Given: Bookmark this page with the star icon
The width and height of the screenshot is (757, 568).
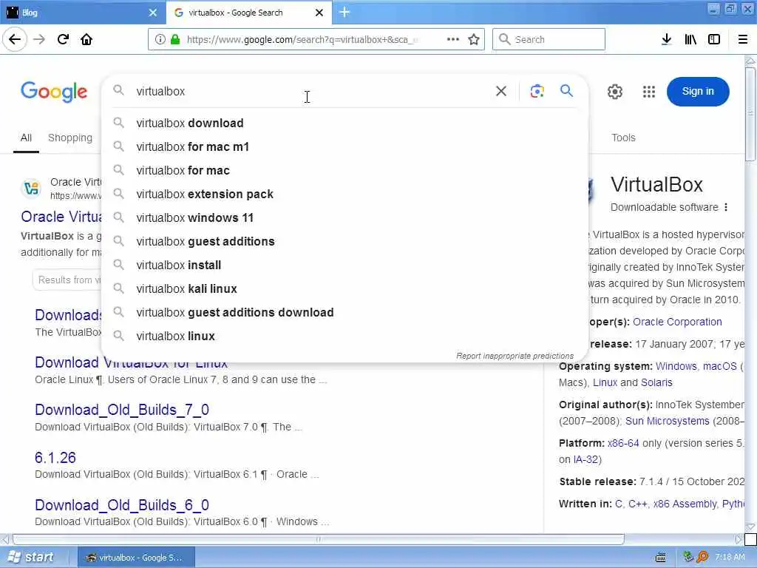Looking at the screenshot, I should click(474, 39).
